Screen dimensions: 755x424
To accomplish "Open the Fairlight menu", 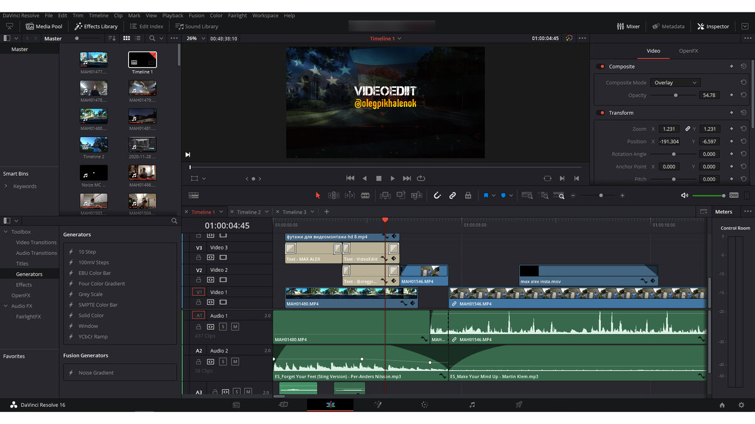I will coord(237,16).
